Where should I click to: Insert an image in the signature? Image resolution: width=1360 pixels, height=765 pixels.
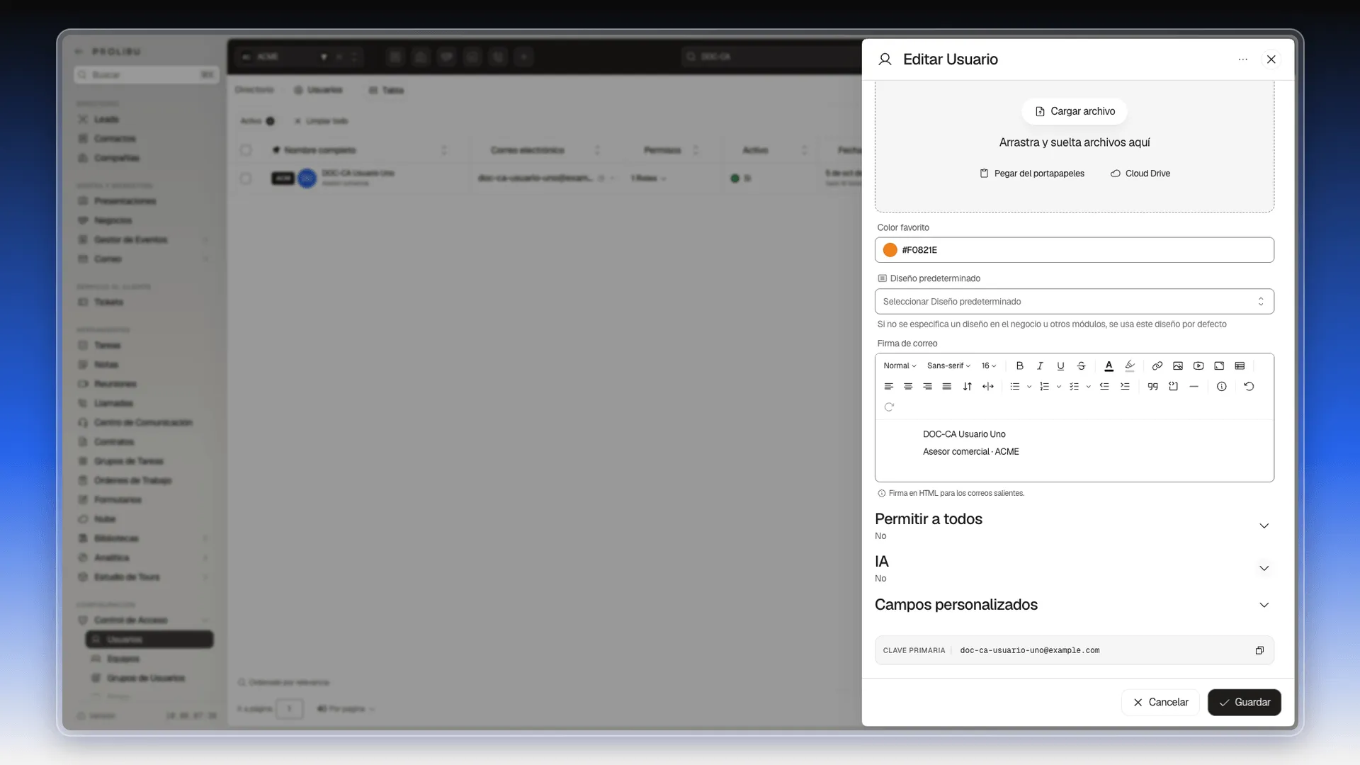tap(1177, 366)
